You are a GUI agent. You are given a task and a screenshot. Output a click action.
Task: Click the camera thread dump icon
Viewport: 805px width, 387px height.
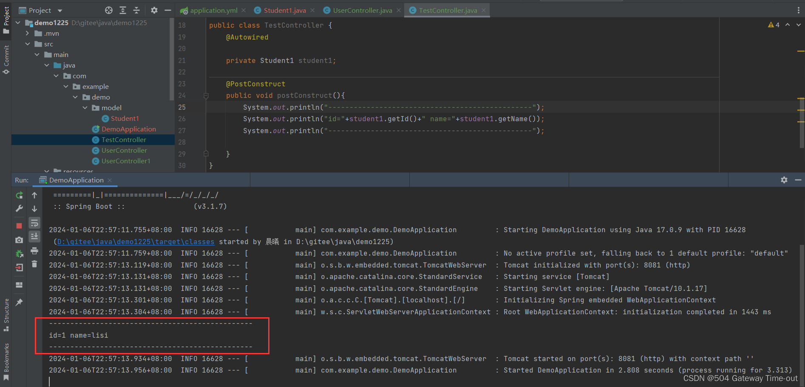19,240
